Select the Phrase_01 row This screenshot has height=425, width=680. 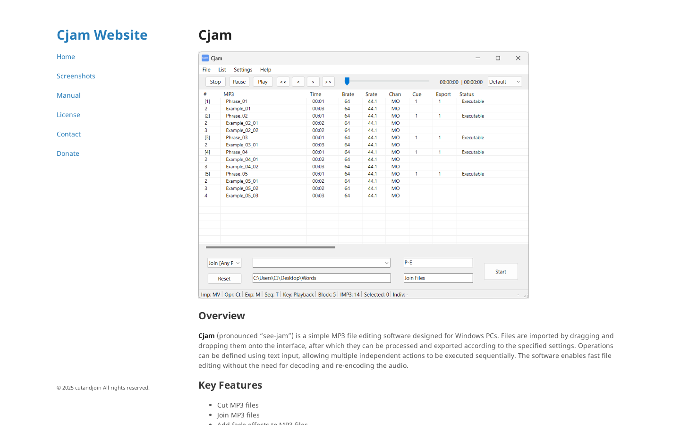click(x=364, y=101)
